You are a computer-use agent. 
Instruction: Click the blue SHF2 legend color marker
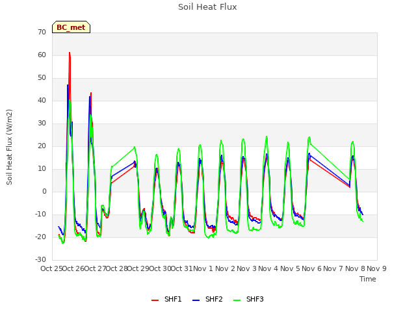[196, 300]
